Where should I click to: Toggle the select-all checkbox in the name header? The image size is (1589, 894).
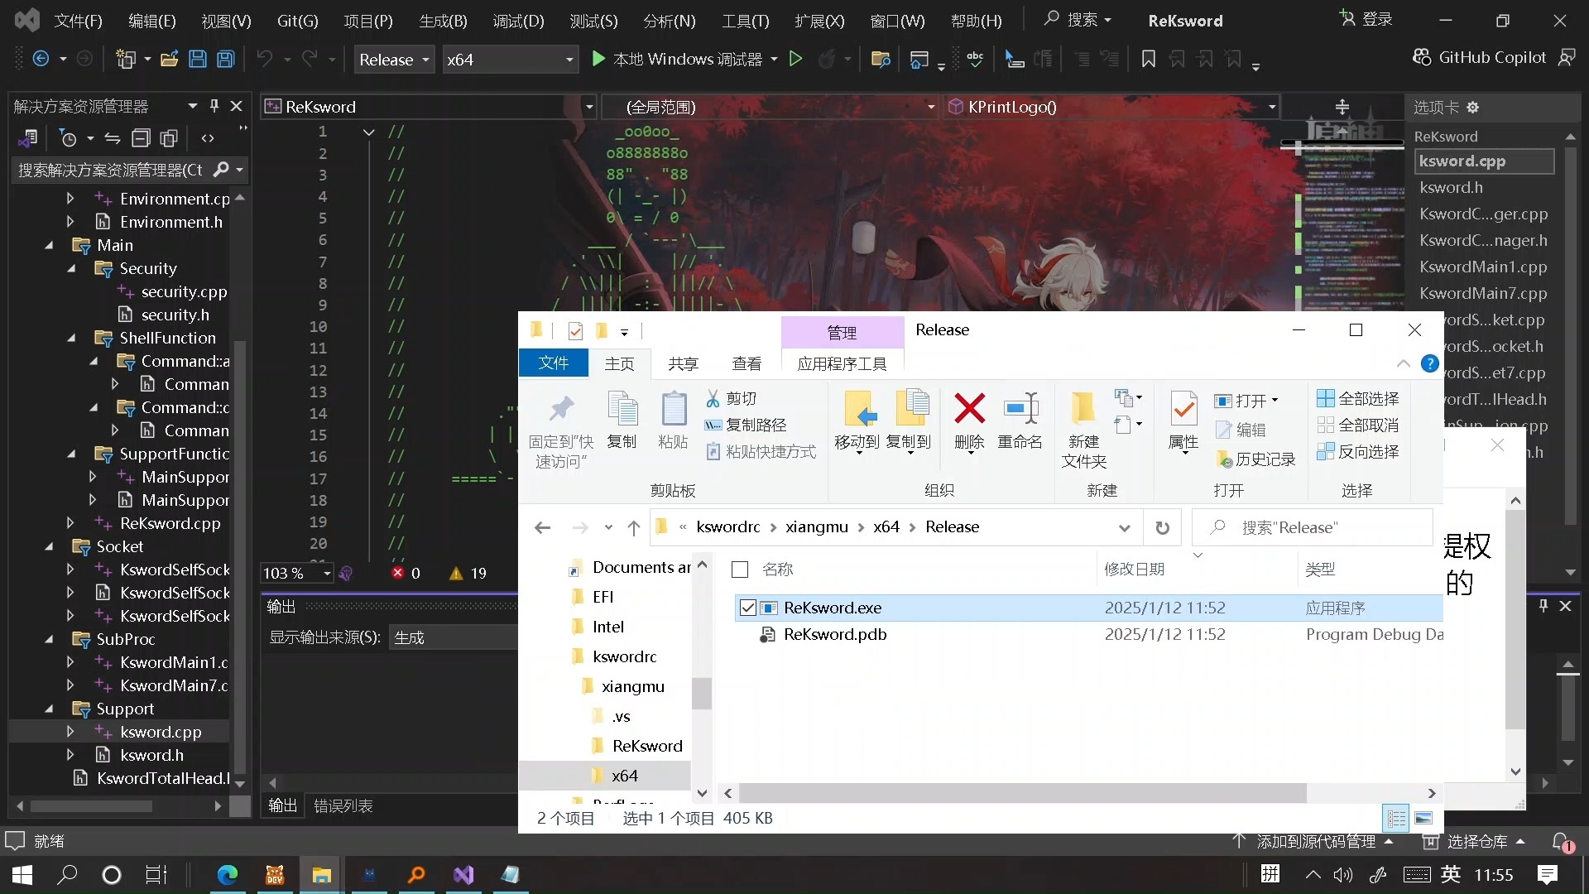click(741, 570)
